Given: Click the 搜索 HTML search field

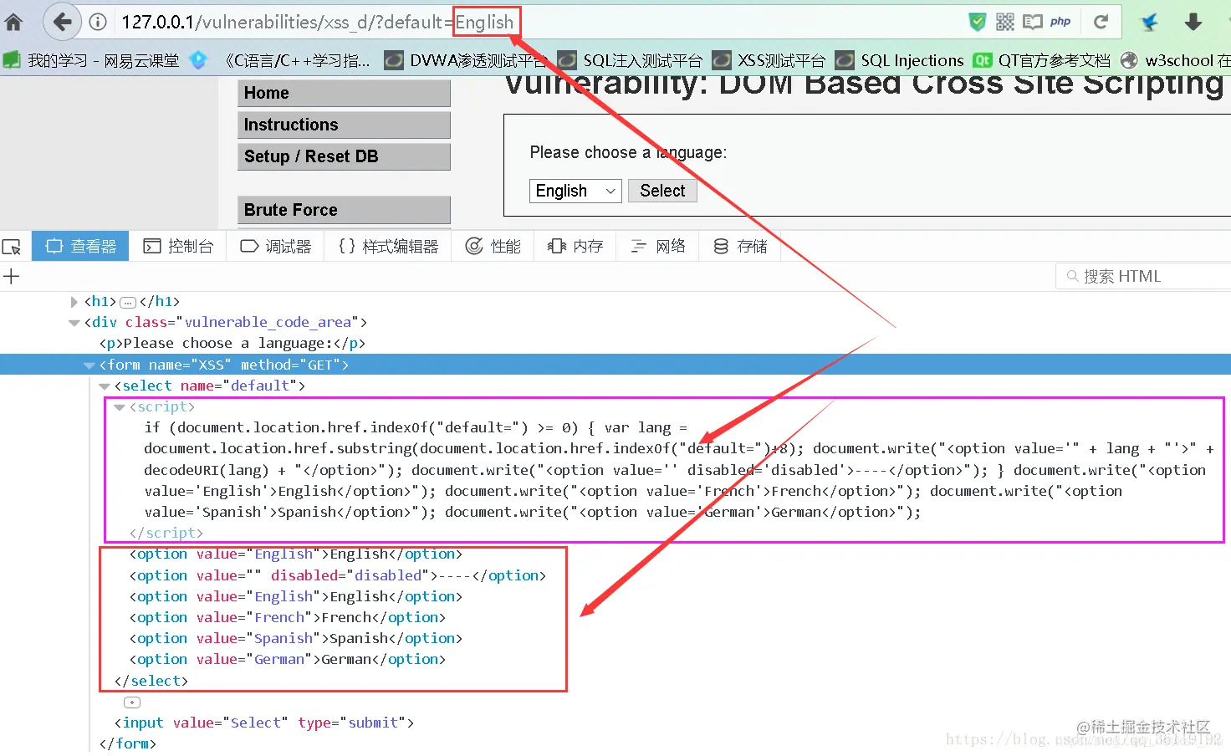Looking at the screenshot, I should click(x=1143, y=276).
